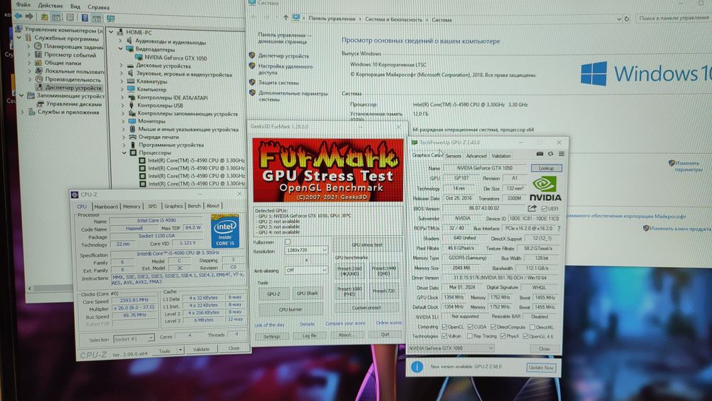
Task: Switch to CPU-Z Memory tab
Action: [x=132, y=206]
